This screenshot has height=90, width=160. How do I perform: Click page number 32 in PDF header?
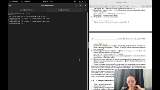92,39
